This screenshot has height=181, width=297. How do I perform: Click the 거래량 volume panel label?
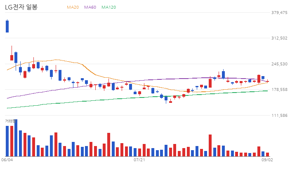tap(10, 121)
